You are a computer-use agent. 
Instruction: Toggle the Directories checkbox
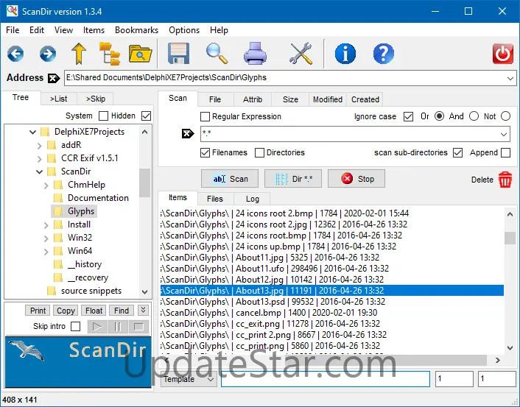260,152
